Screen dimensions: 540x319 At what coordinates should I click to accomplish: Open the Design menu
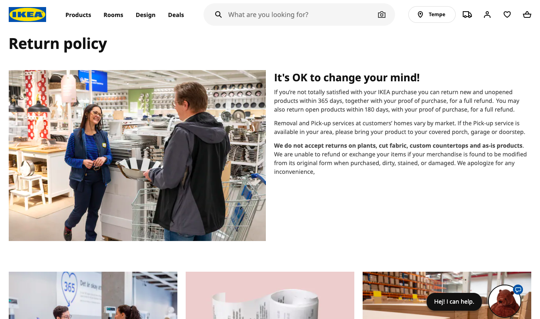145,15
